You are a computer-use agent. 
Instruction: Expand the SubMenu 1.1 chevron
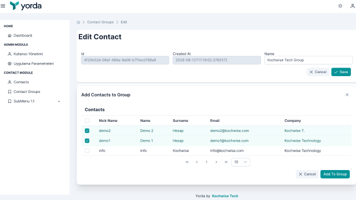pyautogui.click(x=59, y=101)
